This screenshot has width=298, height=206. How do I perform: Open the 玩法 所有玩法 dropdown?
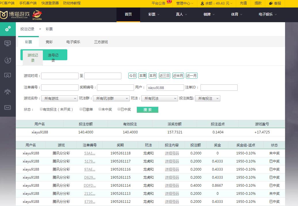(x=160, y=99)
